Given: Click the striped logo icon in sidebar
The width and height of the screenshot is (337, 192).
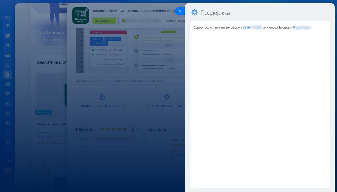Looking at the screenshot, I should tap(8, 142).
